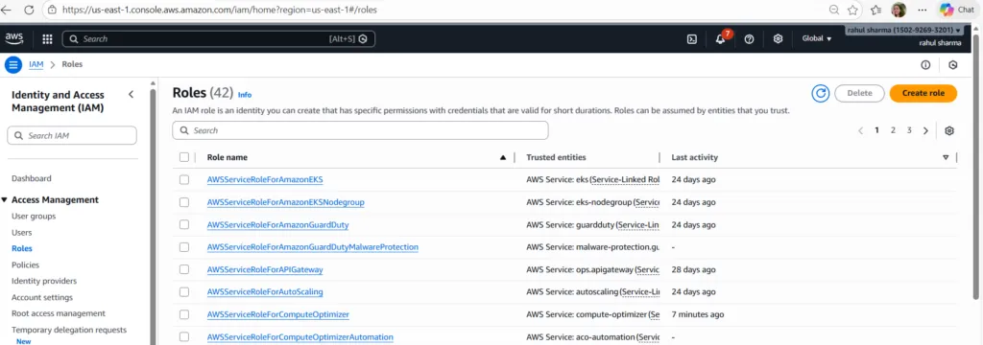Open the Global region dropdown
Viewport: 983px width, 345px height.
pyautogui.click(x=817, y=39)
